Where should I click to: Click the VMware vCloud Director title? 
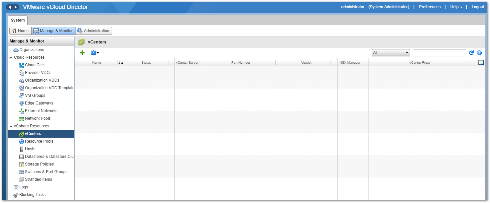coord(55,7)
